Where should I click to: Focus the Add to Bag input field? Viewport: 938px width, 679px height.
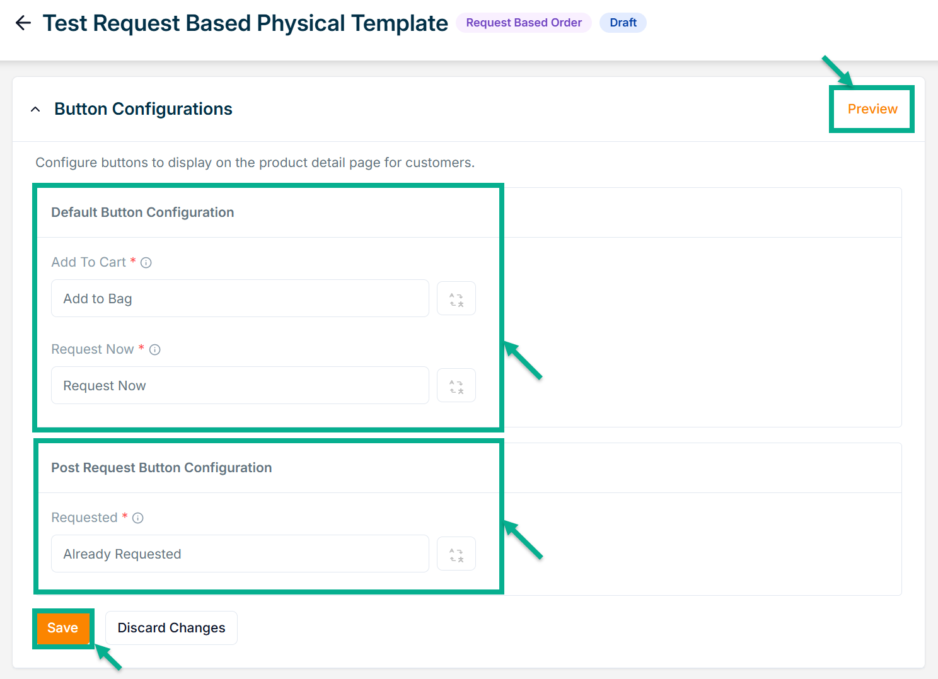240,299
